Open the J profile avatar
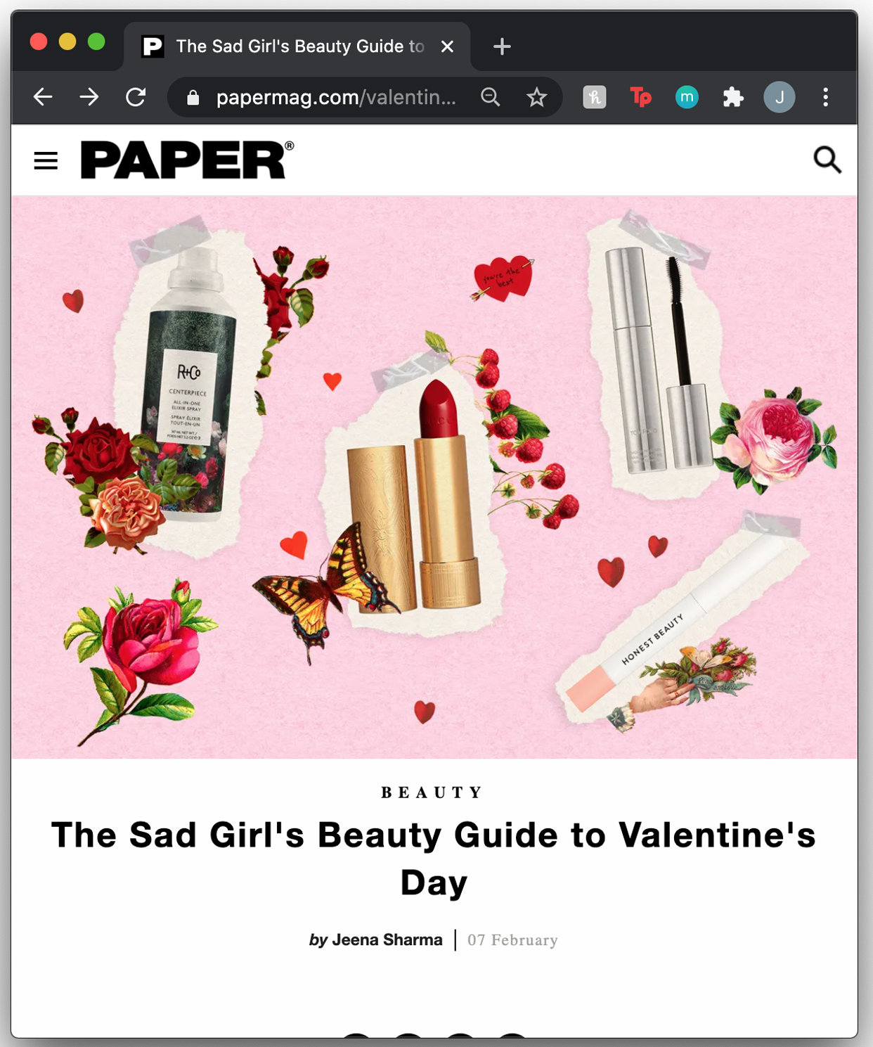The height and width of the screenshot is (1047, 873). (x=780, y=97)
